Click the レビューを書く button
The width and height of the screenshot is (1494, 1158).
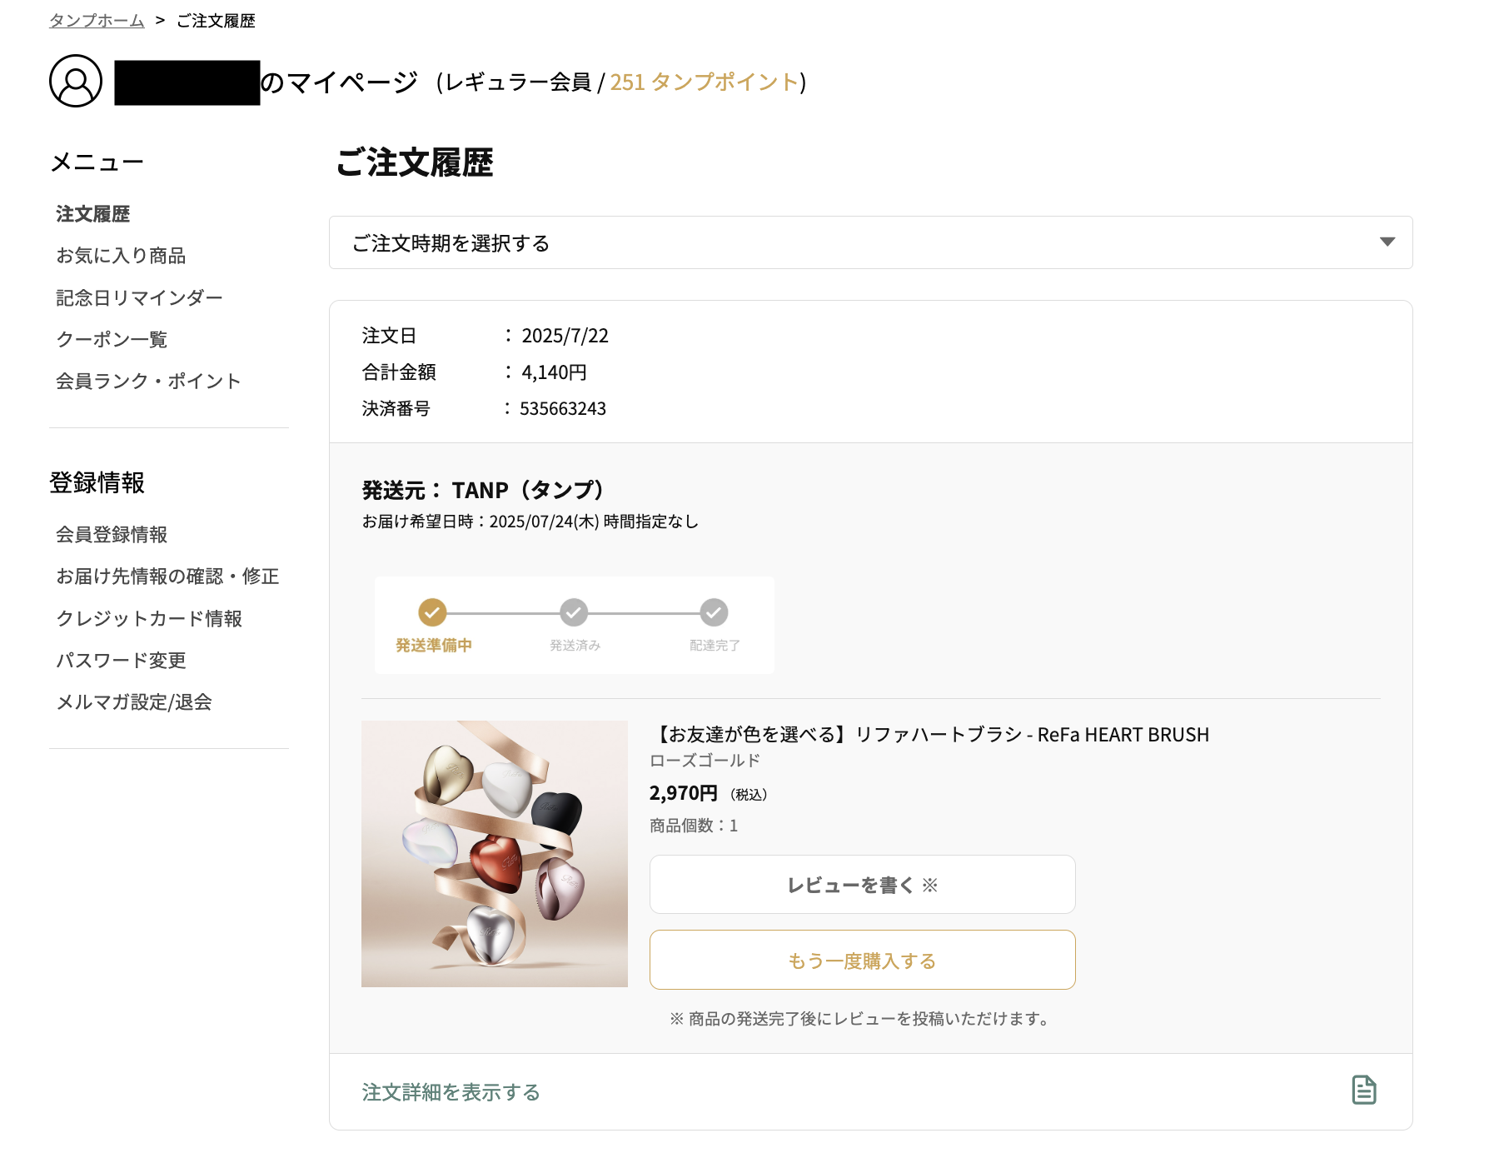[862, 885]
